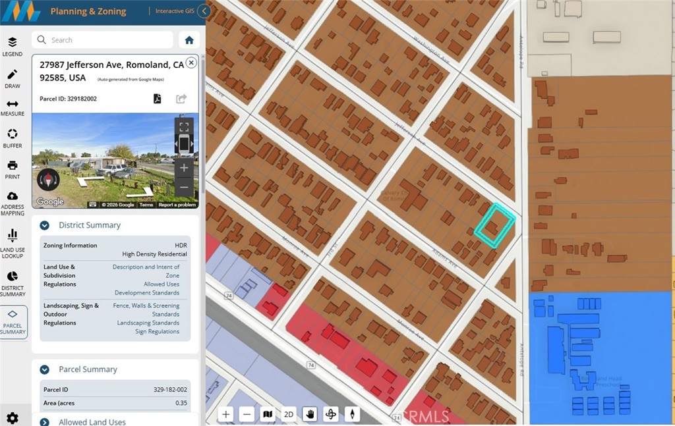This screenshot has width=675, height=426.
Task: Export parcel report as PDF
Action: (158, 99)
